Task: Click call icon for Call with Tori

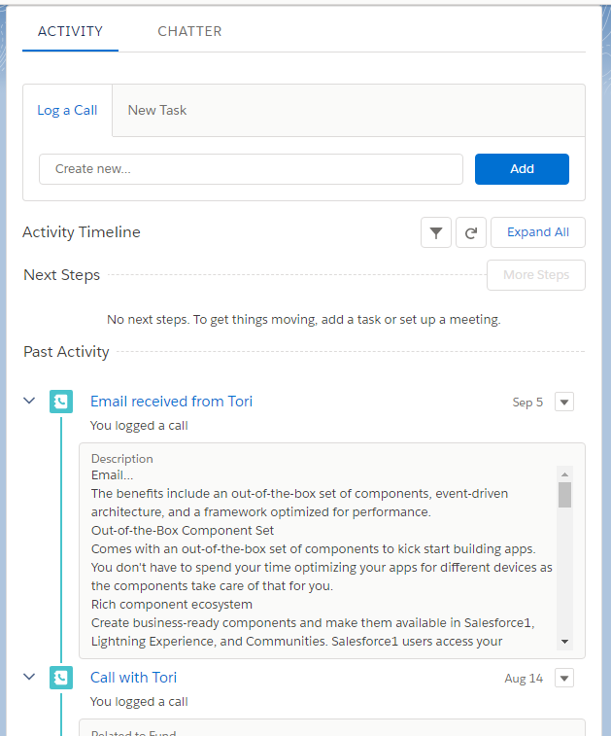Action: (61, 678)
